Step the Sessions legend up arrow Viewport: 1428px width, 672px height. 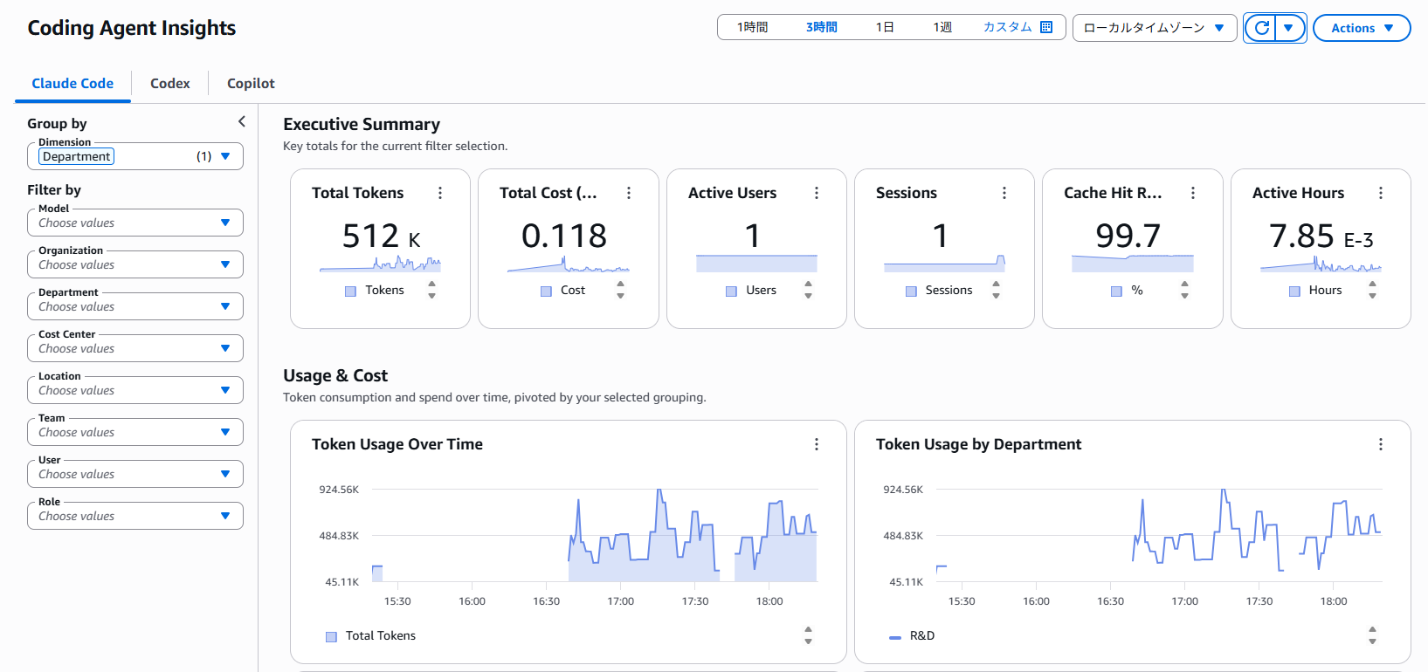(996, 285)
